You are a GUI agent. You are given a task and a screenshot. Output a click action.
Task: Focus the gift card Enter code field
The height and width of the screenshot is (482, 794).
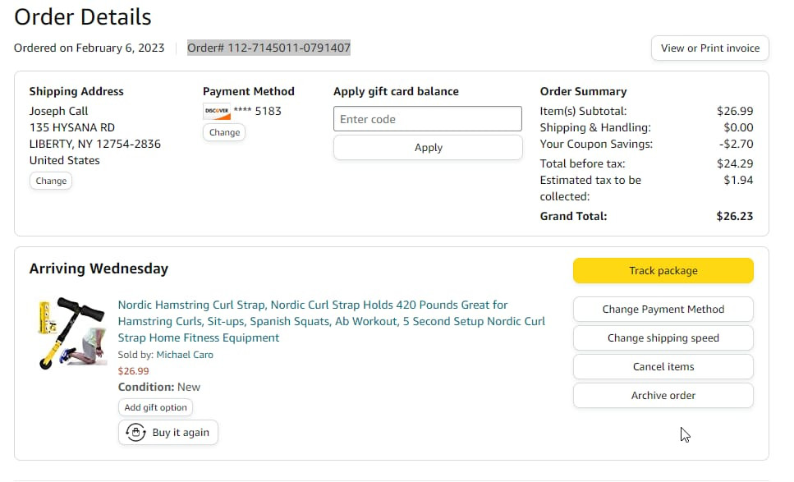[427, 119]
